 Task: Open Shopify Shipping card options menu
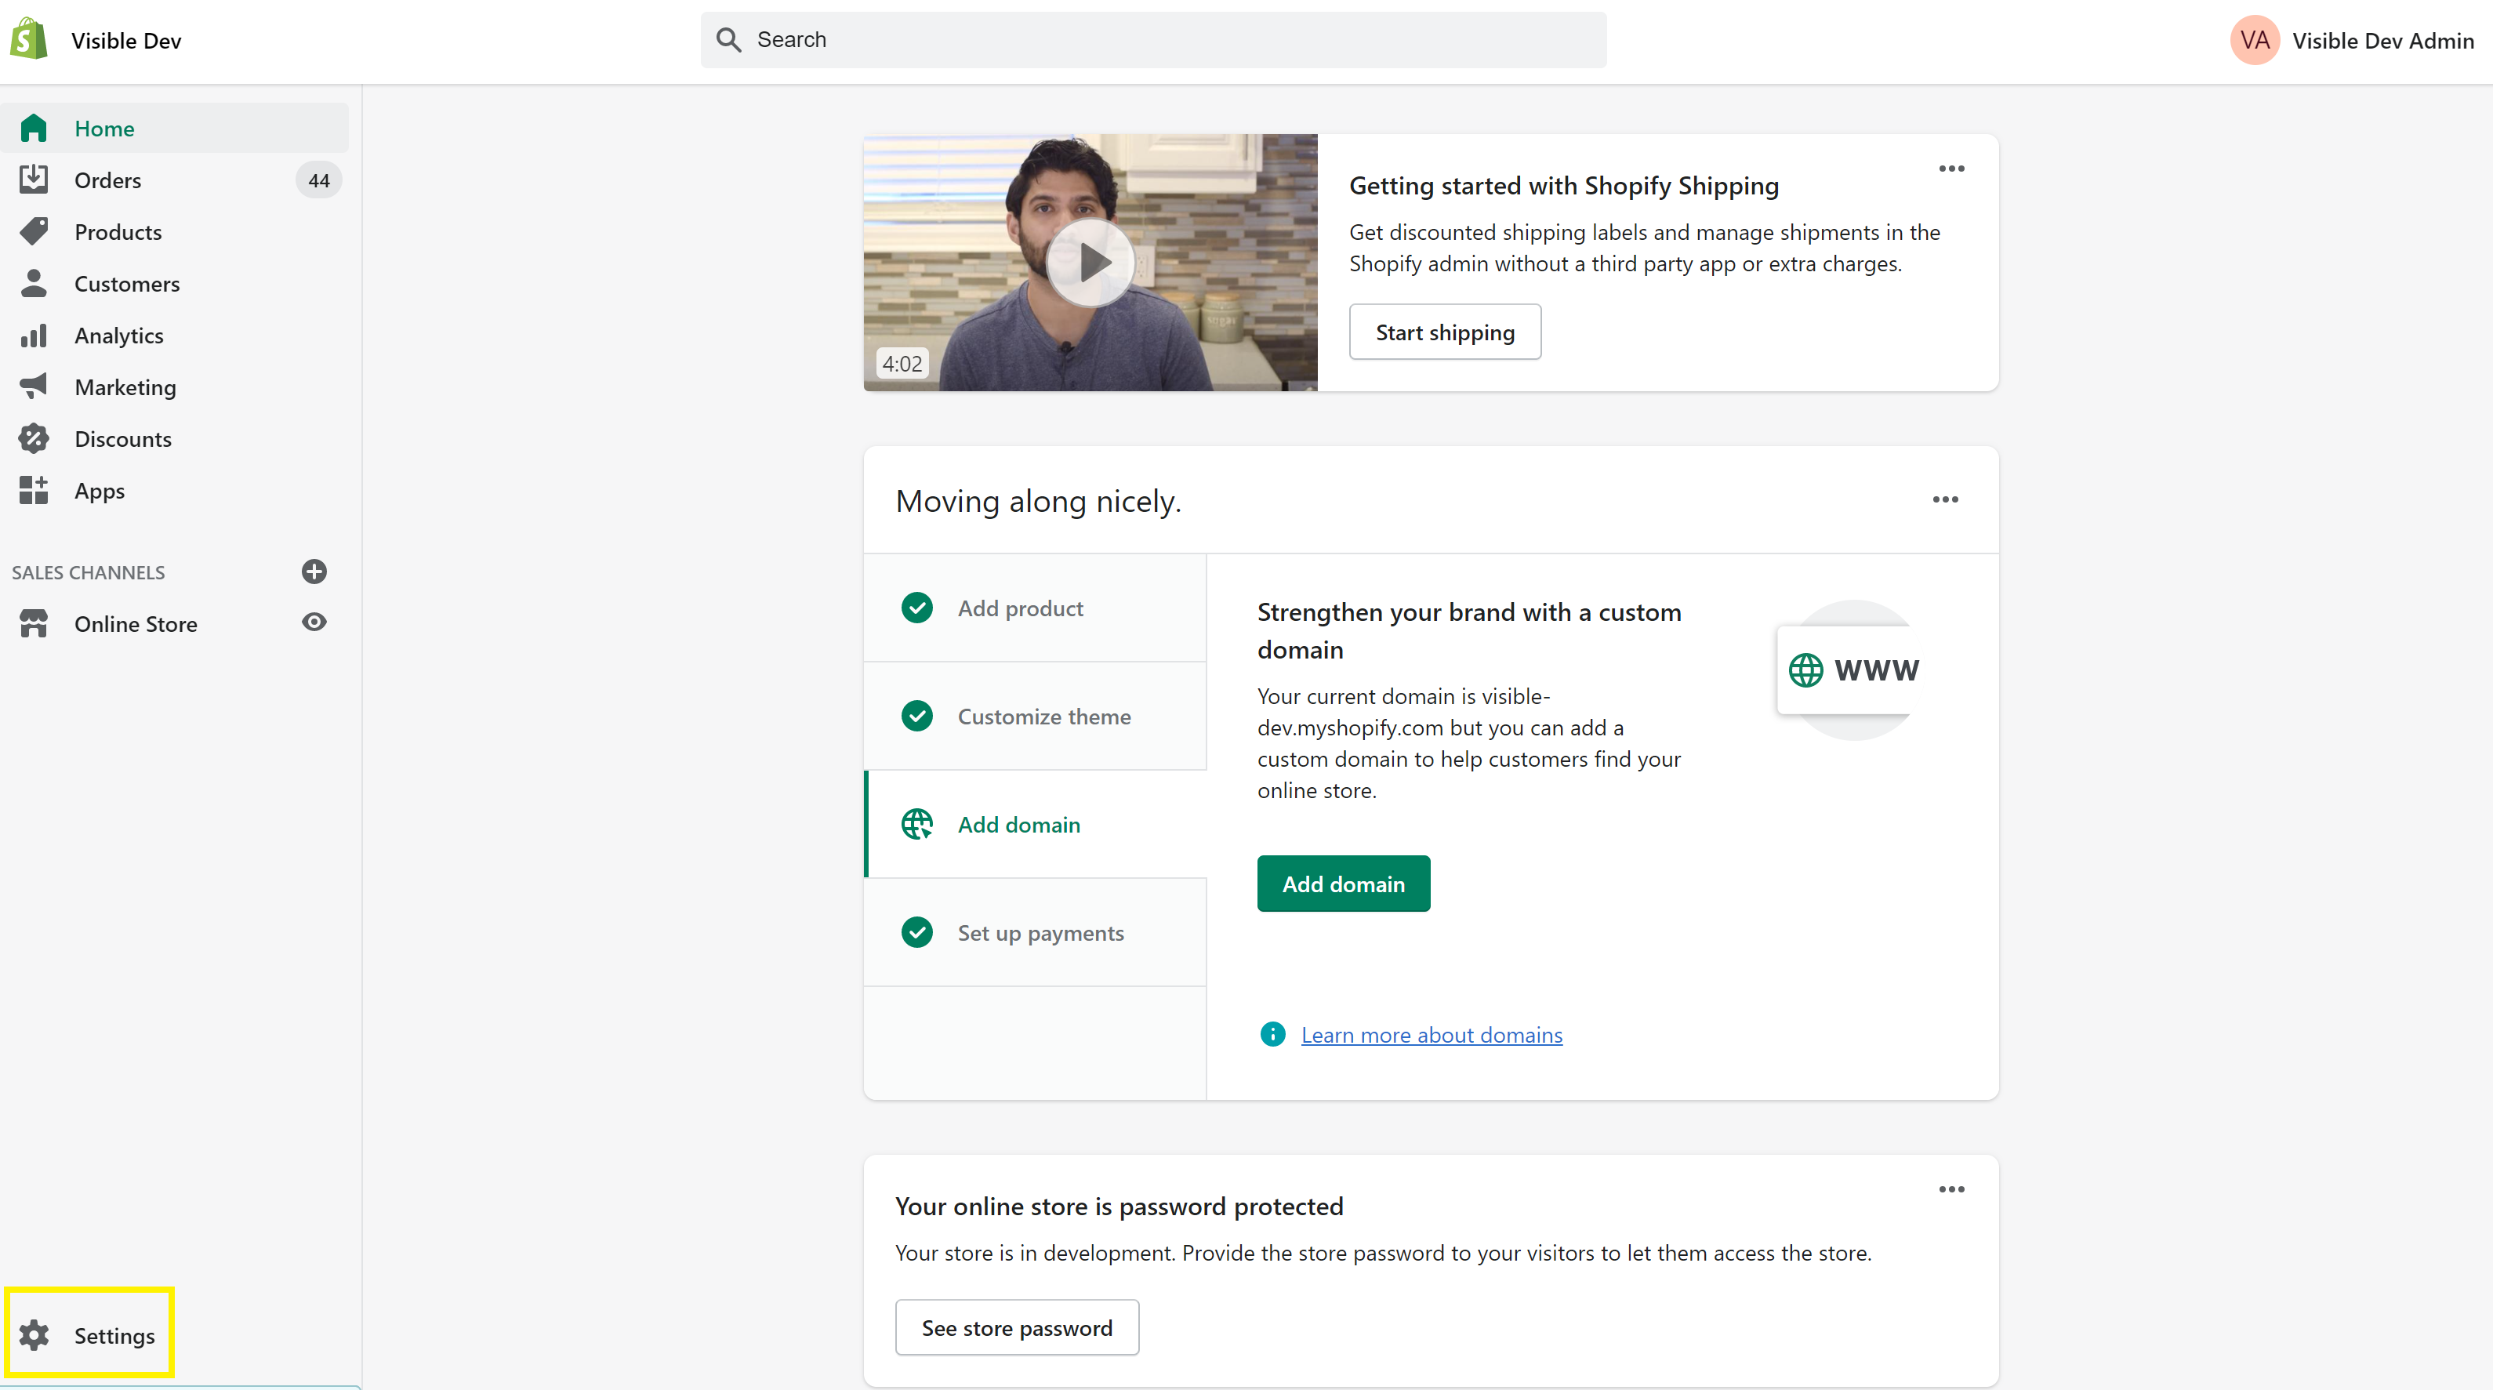pyautogui.click(x=1951, y=169)
